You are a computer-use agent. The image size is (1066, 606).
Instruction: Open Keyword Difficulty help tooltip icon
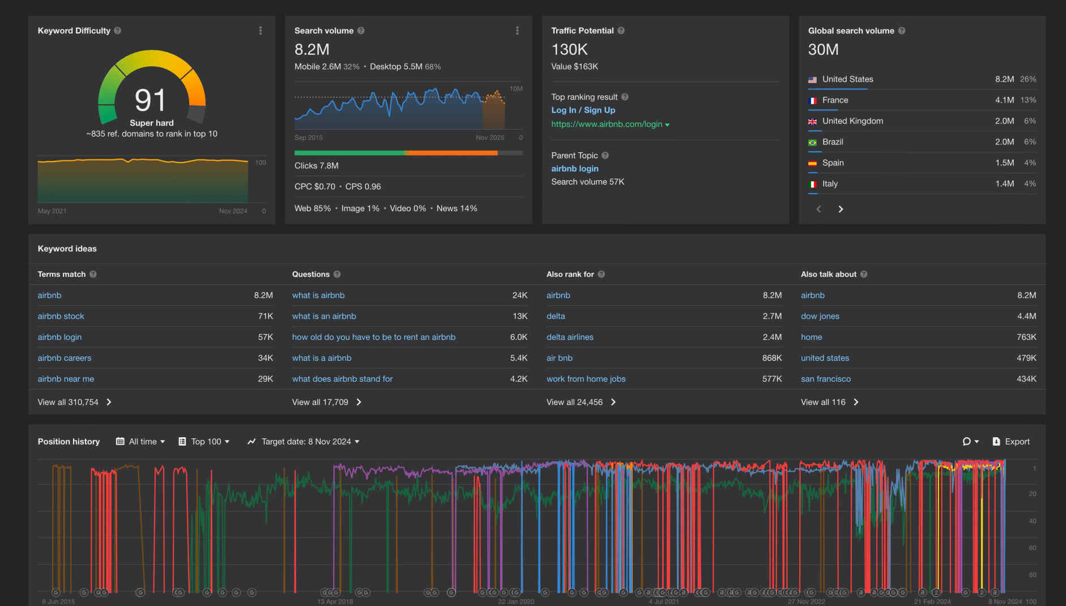pos(117,31)
